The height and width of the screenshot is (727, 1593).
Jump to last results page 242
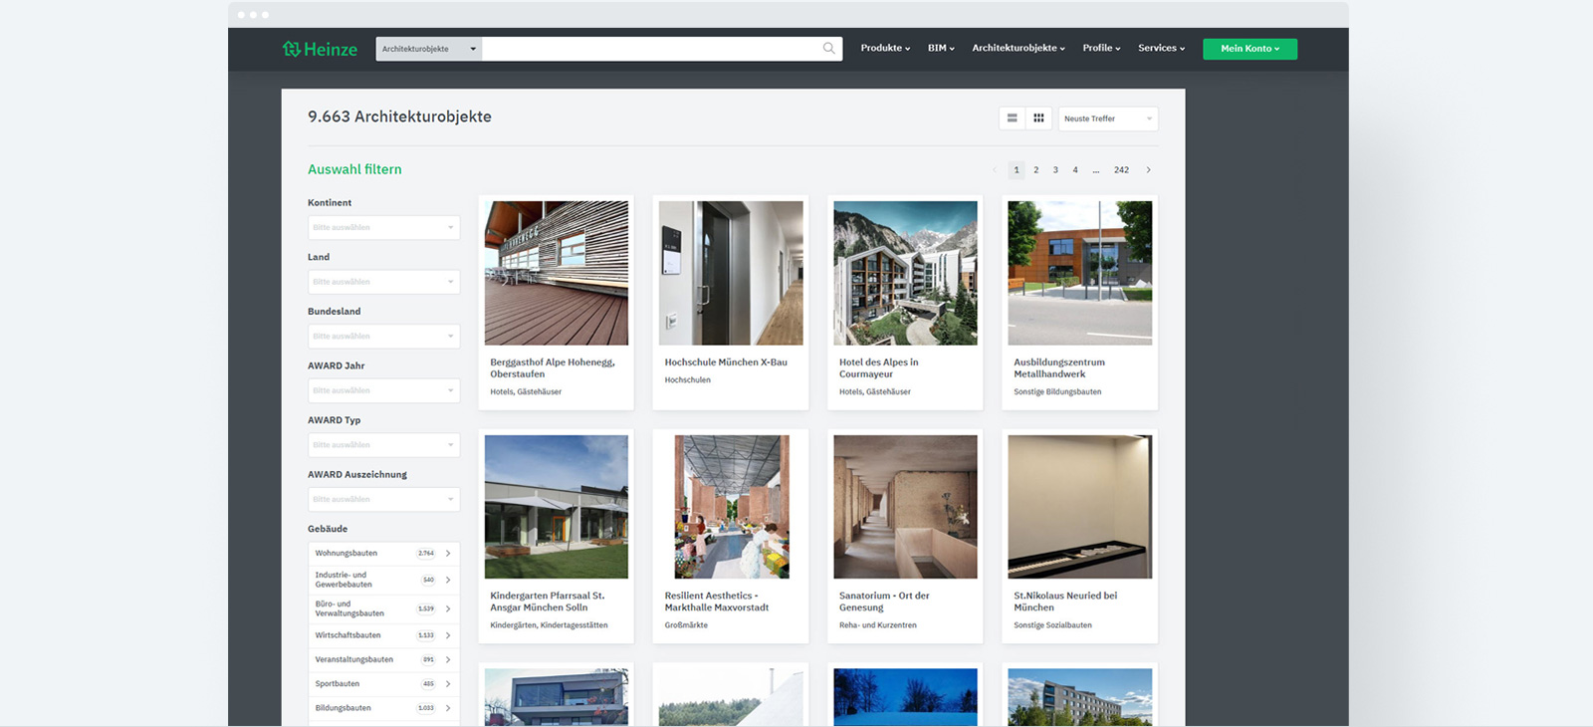pos(1121,170)
